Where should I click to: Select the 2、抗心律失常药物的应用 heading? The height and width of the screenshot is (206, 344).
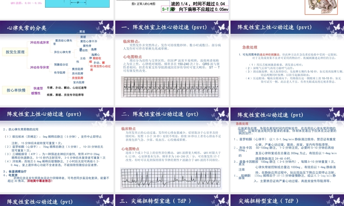pos(21,129)
